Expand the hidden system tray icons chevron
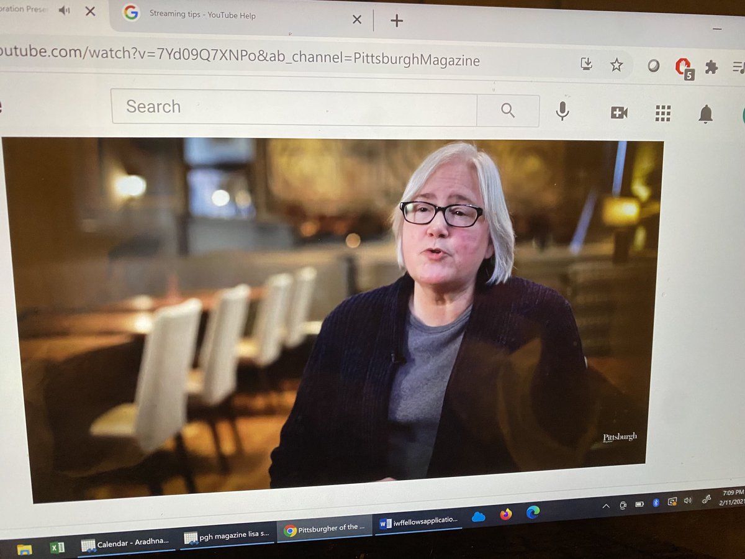745x559 pixels. (605, 506)
